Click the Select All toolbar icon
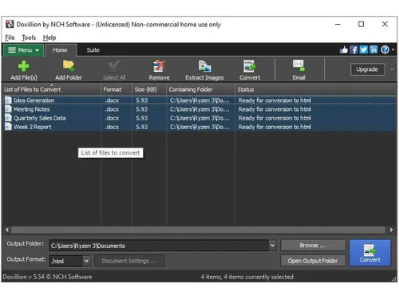 click(x=114, y=70)
